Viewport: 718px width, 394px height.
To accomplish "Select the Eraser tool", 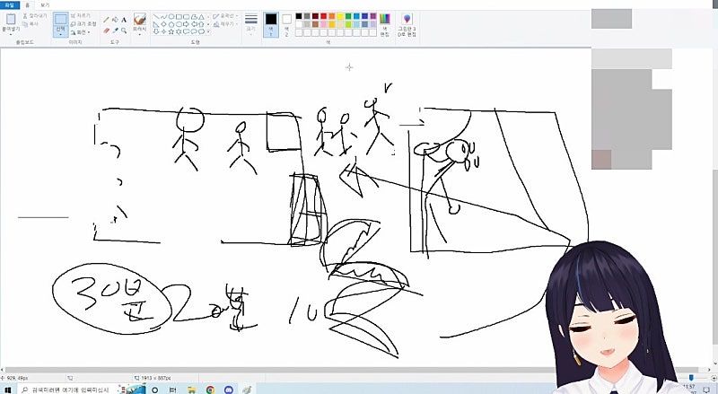I will click(x=106, y=31).
